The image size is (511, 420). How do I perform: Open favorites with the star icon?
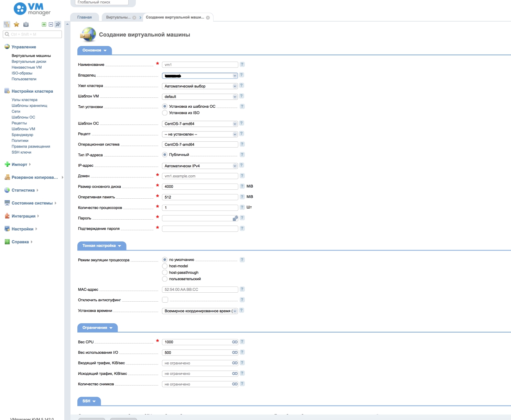(17, 24)
